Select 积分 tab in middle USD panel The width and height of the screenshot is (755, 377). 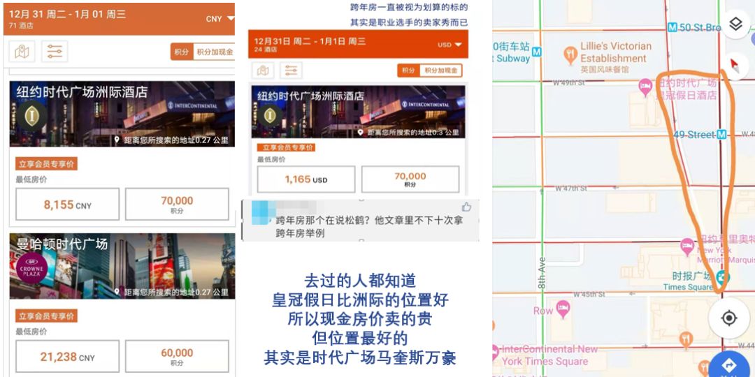pos(408,71)
